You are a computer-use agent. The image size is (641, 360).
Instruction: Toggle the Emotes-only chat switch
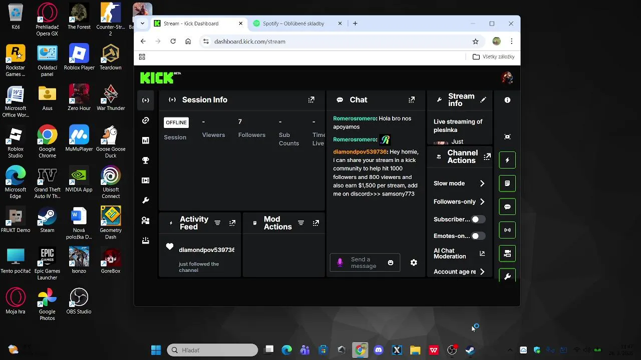tap(478, 236)
